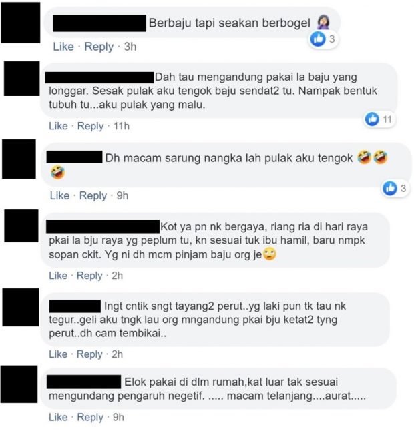
Task: Like the 'Dh macam sarung nangka' comment
Action: click(59, 195)
